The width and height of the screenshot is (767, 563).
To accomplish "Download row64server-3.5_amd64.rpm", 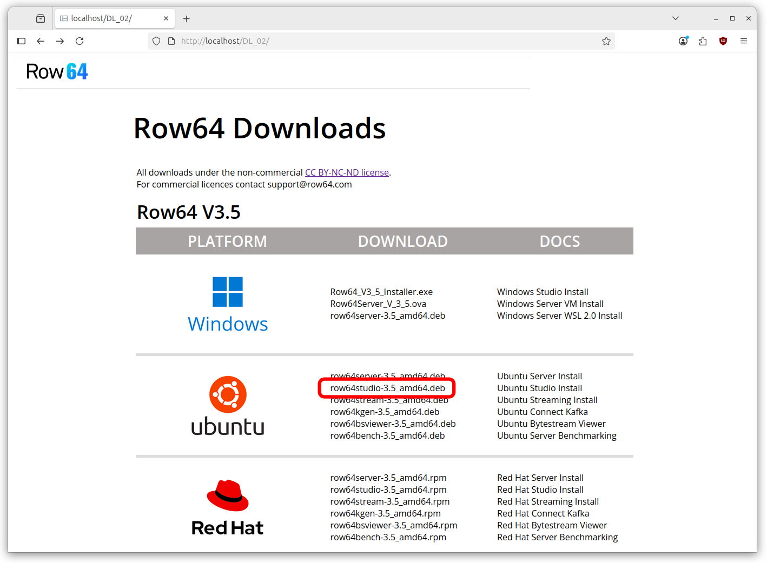I will pyautogui.click(x=388, y=478).
